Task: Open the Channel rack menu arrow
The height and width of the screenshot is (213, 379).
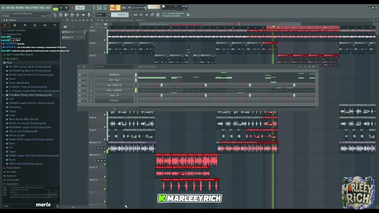Action: 79,67
